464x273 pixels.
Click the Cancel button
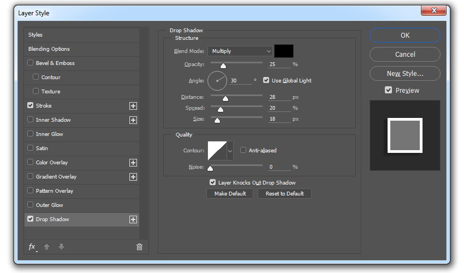point(405,55)
